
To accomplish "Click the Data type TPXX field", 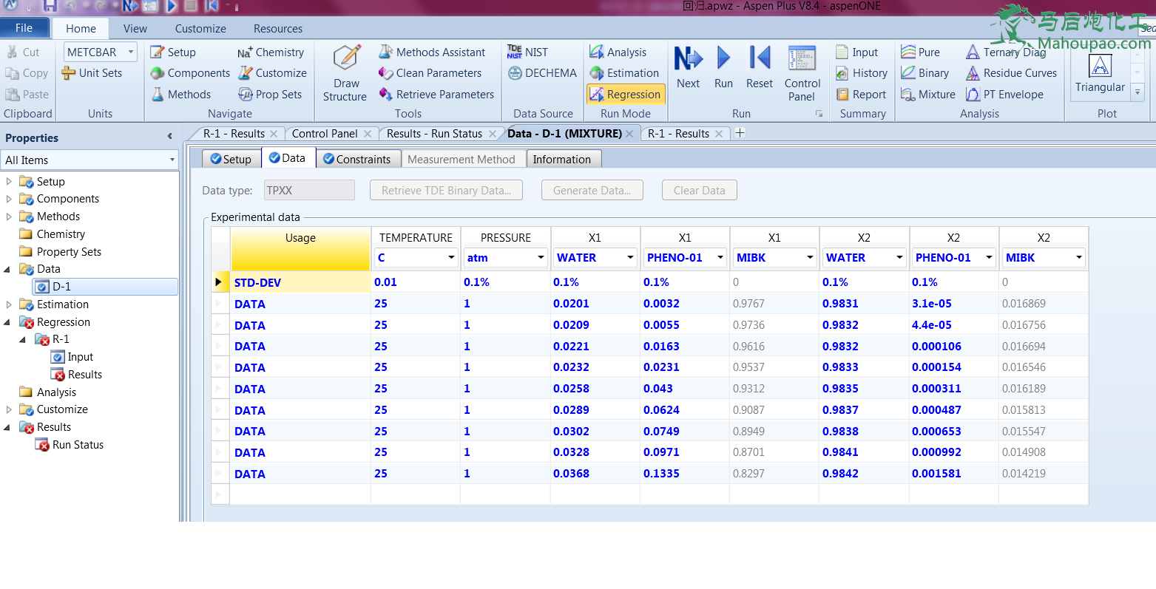I will pyautogui.click(x=309, y=191).
